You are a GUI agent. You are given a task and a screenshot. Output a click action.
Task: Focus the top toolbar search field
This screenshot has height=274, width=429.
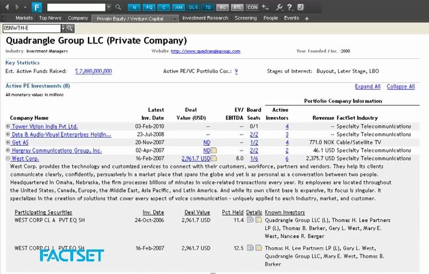click(76, 7)
